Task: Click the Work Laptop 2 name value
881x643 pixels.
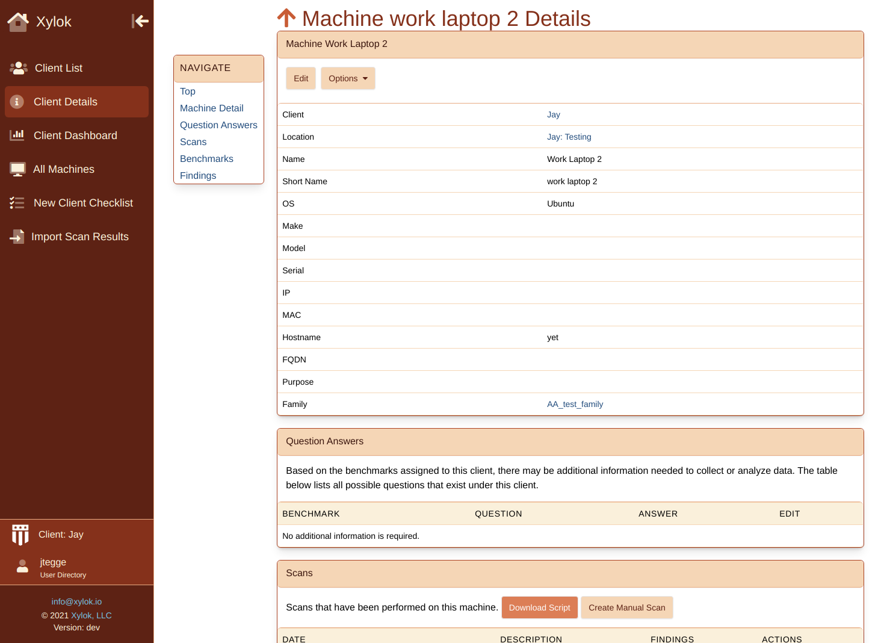Action: (x=574, y=159)
